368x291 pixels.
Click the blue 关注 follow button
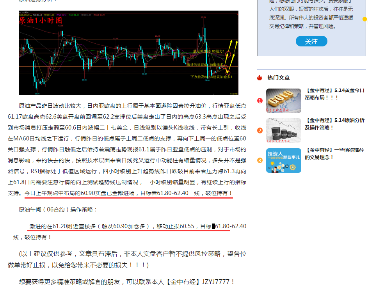tap(311, 41)
